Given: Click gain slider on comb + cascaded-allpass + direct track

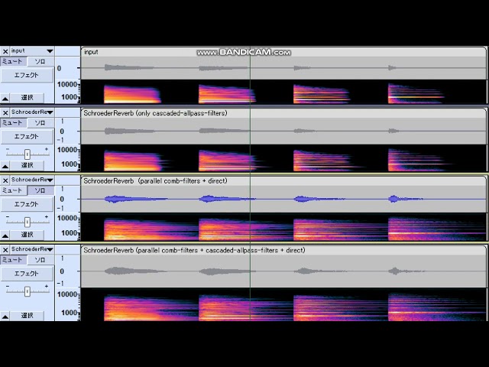Looking at the screenshot, I should (x=28, y=291).
